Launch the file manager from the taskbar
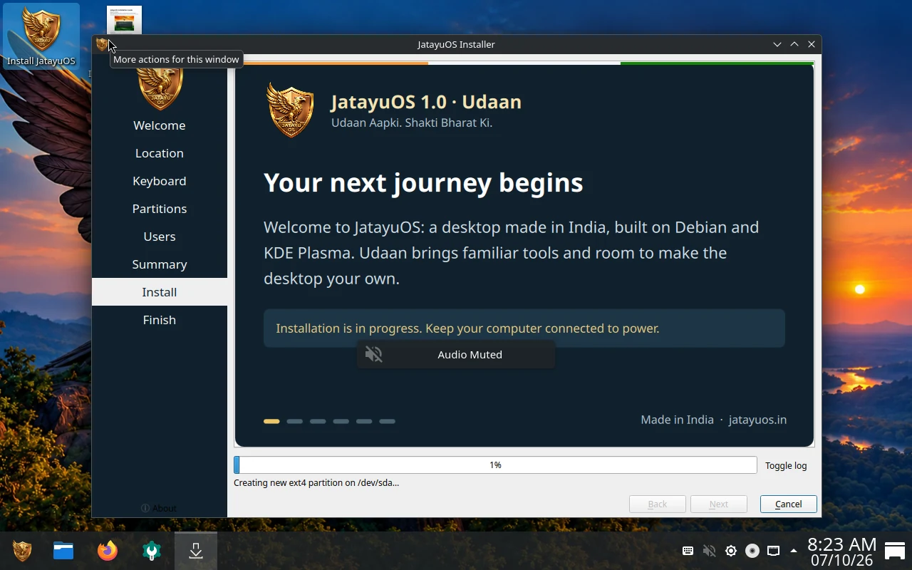This screenshot has width=912, height=570. pos(63,551)
